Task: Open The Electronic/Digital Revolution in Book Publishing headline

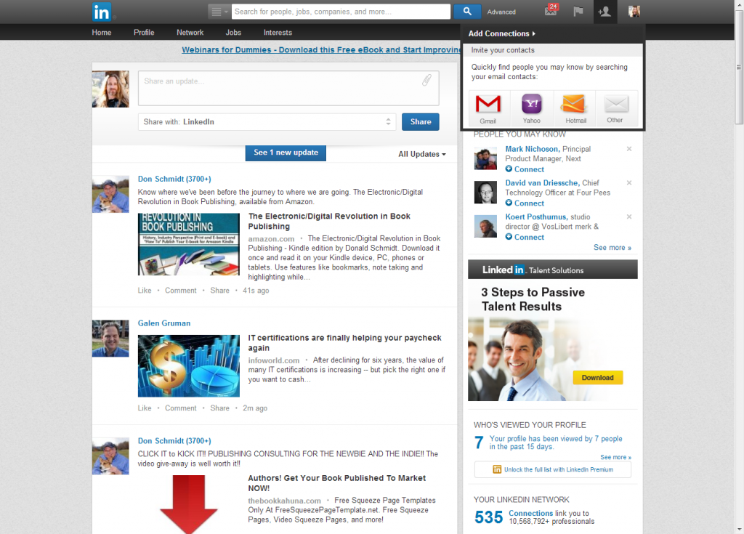Action: (329, 221)
